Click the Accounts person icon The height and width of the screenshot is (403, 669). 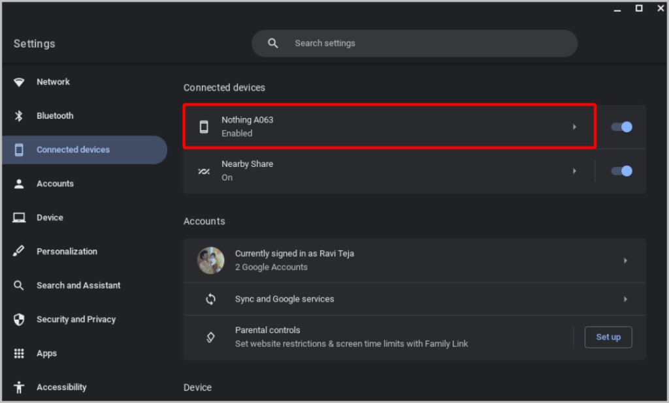[x=19, y=184]
